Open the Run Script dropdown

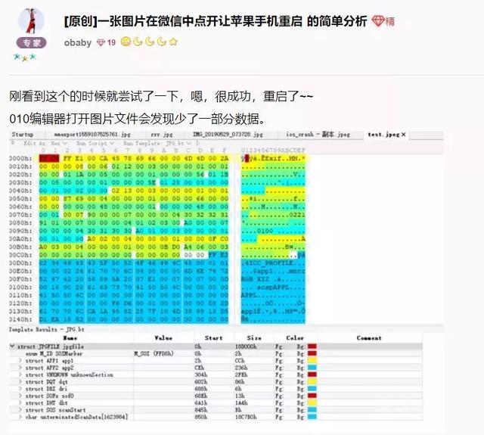pyautogui.click(x=95, y=143)
